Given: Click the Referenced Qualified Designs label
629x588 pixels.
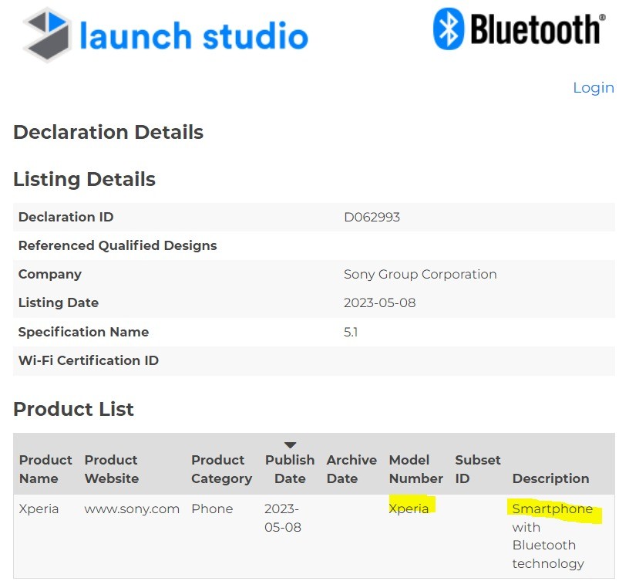Looking at the screenshot, I should pos(117,245).
